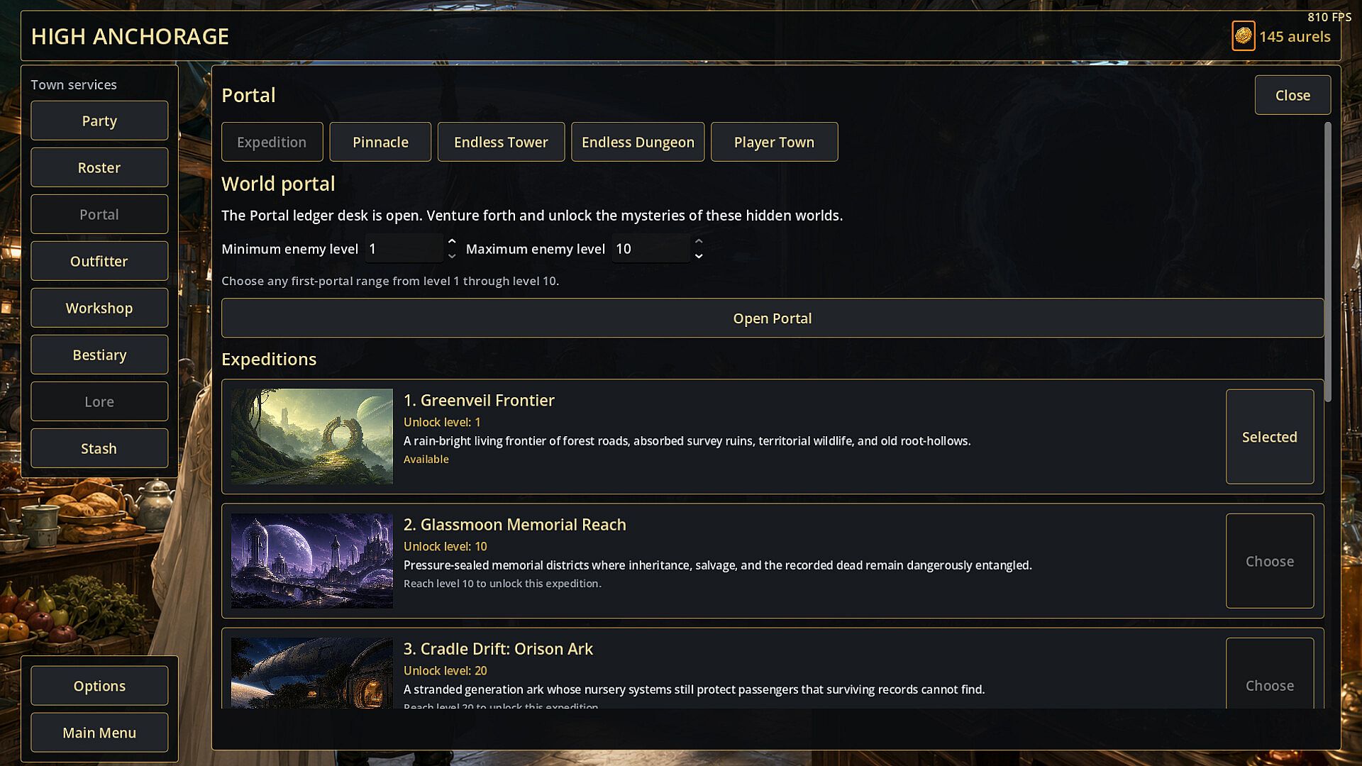Screen dimensions: 1362x766
Task: Click the Cradle Drift: Orison Ark thumbnail
Action: (311, 672)
